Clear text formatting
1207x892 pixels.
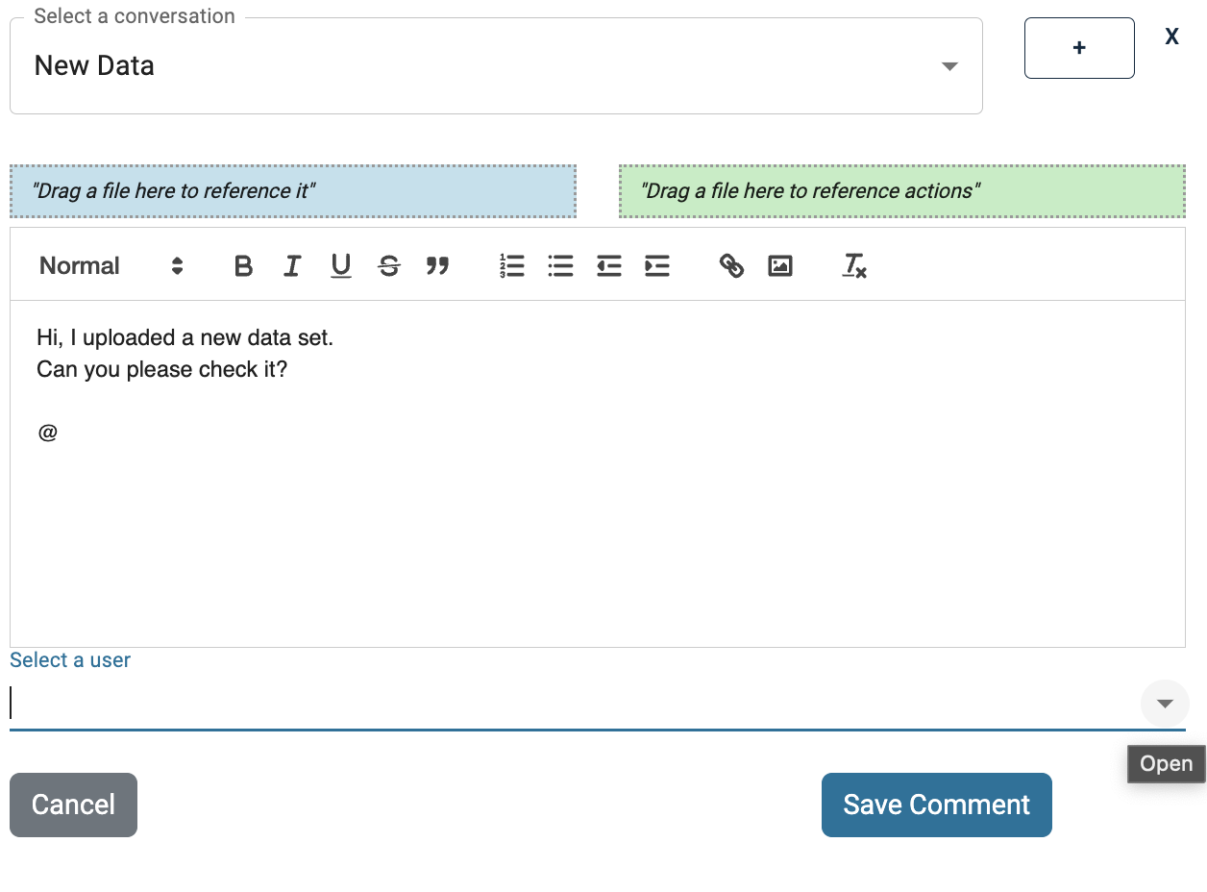point(854,266)
